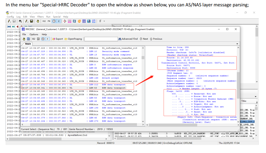Click the pencil edit icon in Genie toolbar
Screen dimensions: 266x153
pyautogui.click(x=9, y=21)
